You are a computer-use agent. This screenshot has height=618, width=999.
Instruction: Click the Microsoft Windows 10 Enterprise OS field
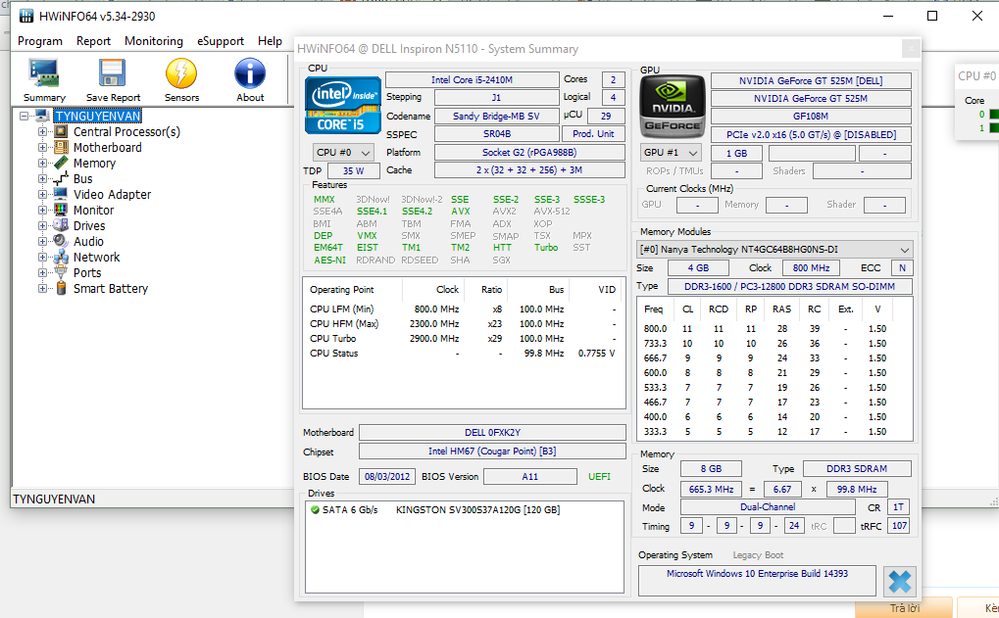tap(757, 581)
